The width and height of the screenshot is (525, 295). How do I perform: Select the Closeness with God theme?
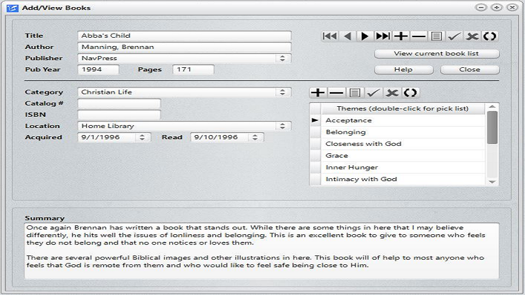(403, 143)
